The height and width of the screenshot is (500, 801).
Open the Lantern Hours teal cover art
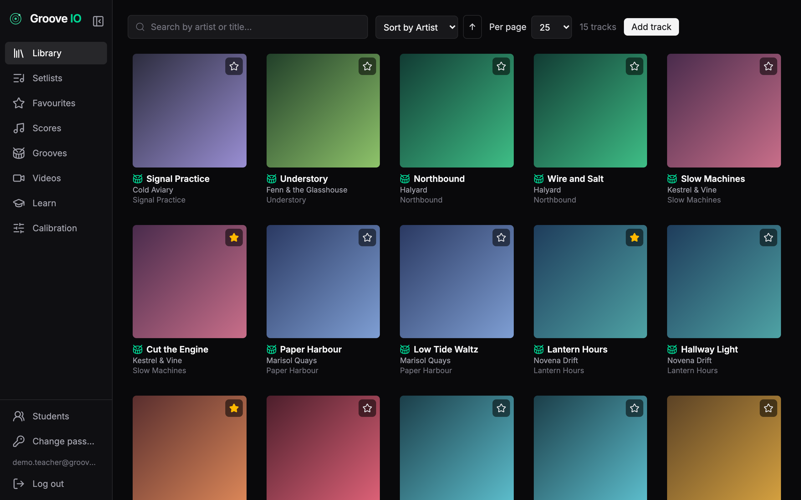tap(590, 282)
